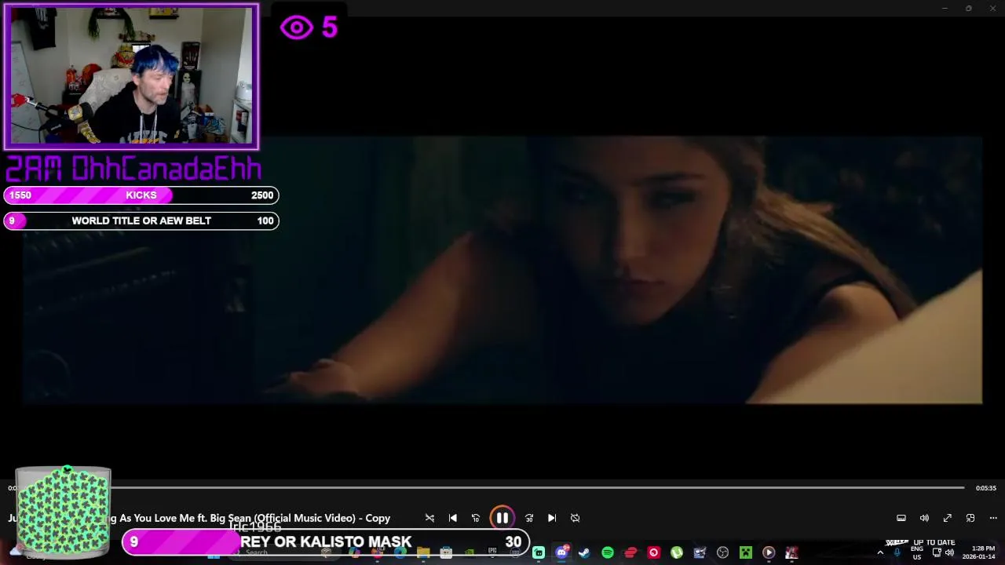
Task: Open the system volume tray icon
Action: coord(949,552)
